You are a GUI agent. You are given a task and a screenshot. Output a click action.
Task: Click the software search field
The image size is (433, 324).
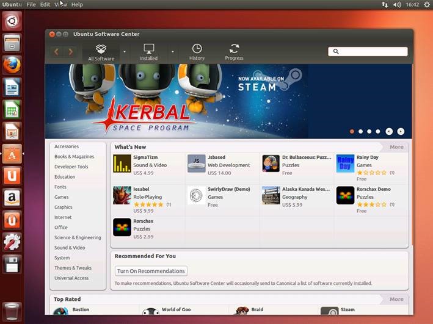click(368, 51)
